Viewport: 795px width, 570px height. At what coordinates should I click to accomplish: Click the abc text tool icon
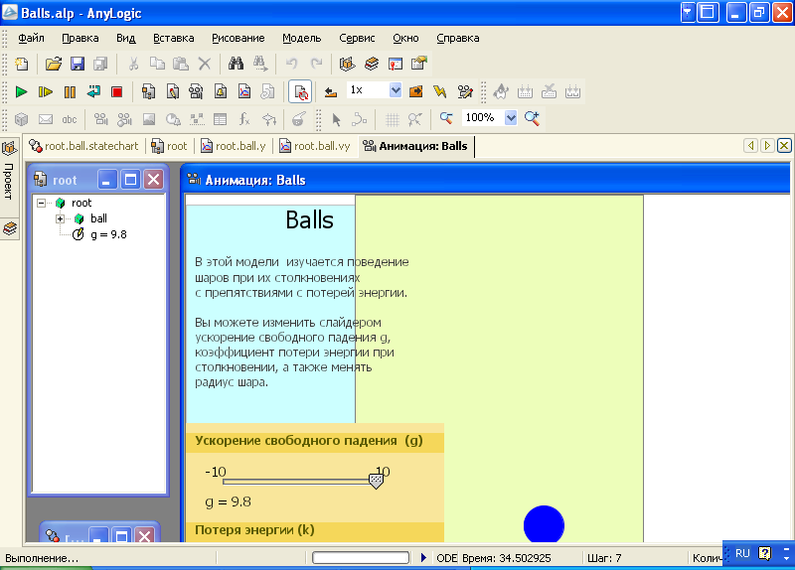(70, 119)
